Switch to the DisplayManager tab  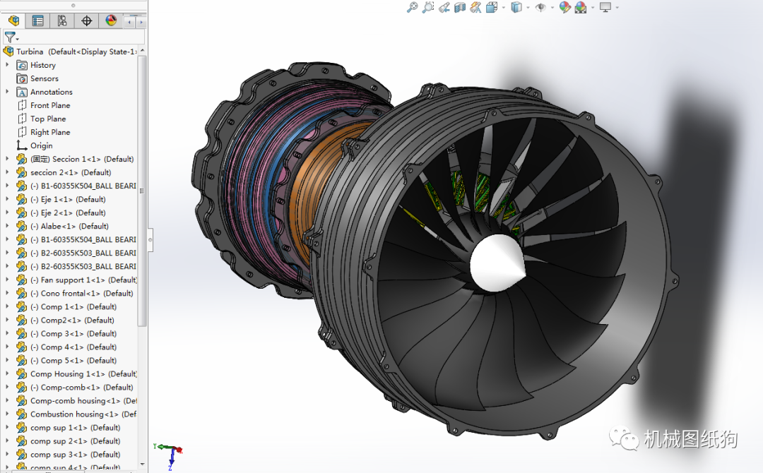(x=111, y=21)
